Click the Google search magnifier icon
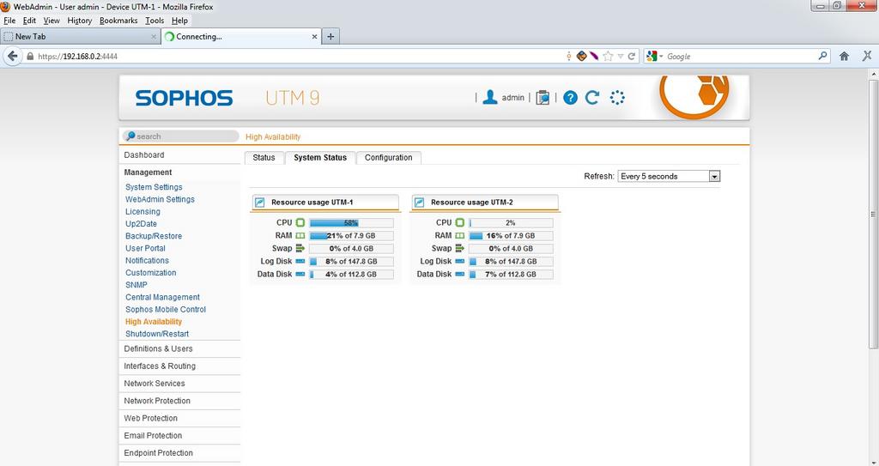Viewport: 879px width, 466px height. (822, 56)
